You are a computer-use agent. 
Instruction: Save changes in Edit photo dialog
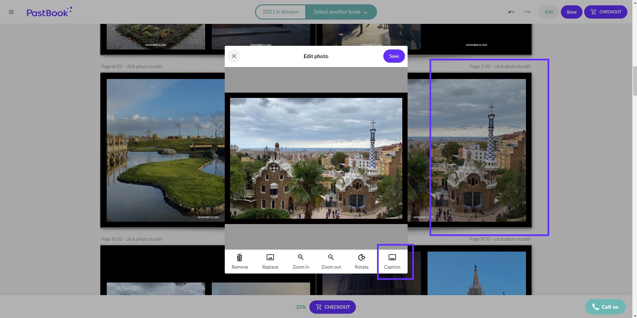(394, 56)
